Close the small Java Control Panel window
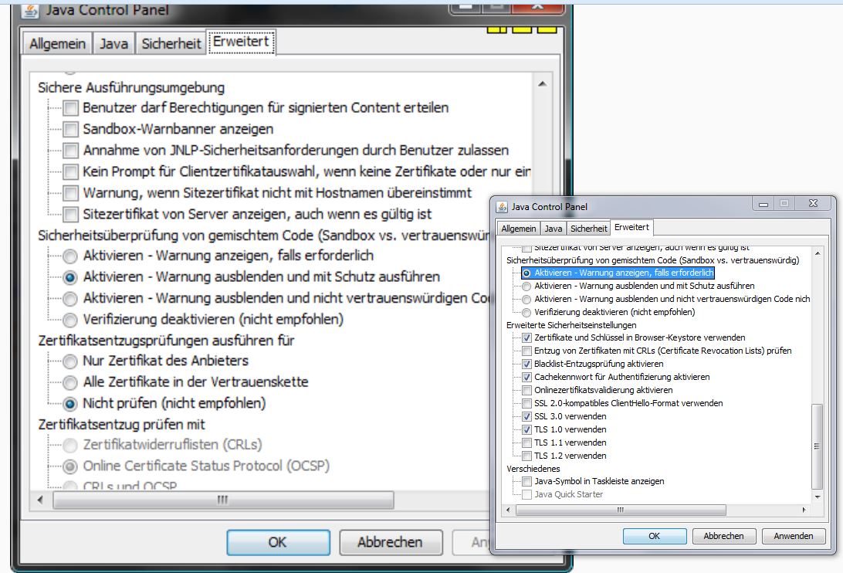 point(814,203)
